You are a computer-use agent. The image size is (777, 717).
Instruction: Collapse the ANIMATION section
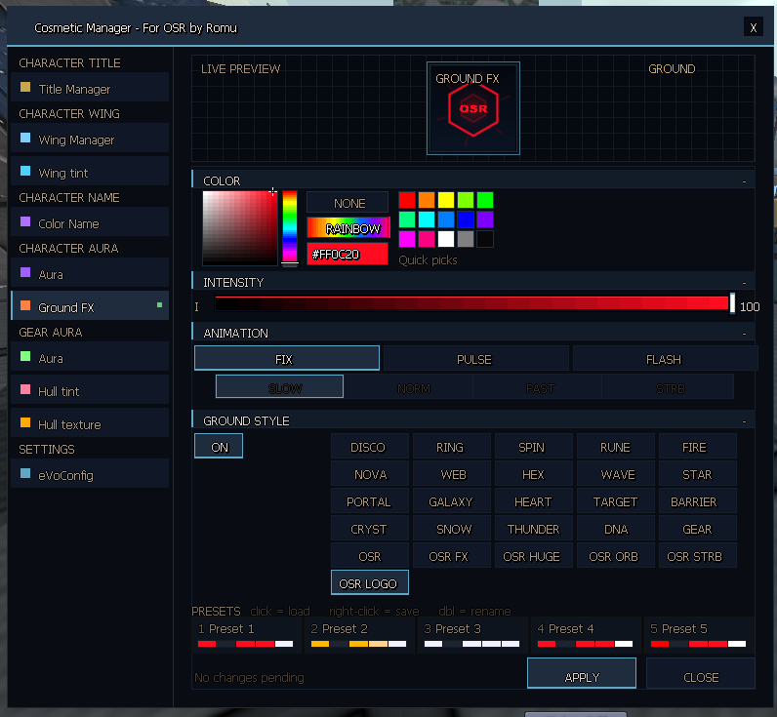pyautogui.click(x=744, y=334)
